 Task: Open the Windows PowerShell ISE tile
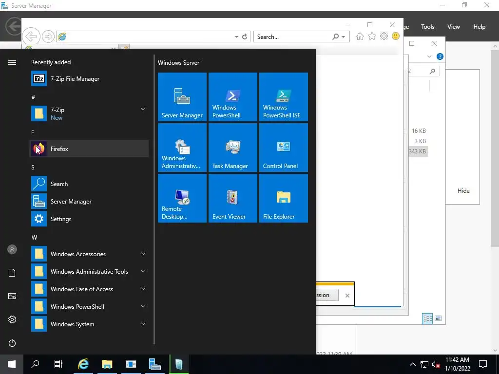coord(284,97)
